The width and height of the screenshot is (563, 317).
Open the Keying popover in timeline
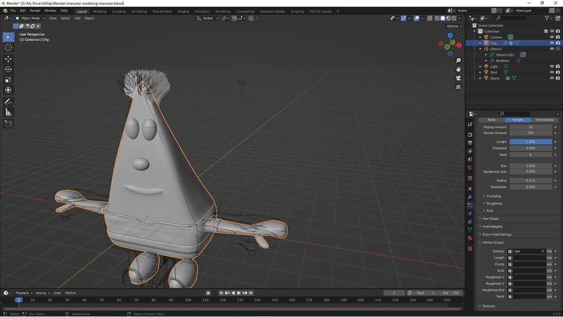[x=42, y=293]
